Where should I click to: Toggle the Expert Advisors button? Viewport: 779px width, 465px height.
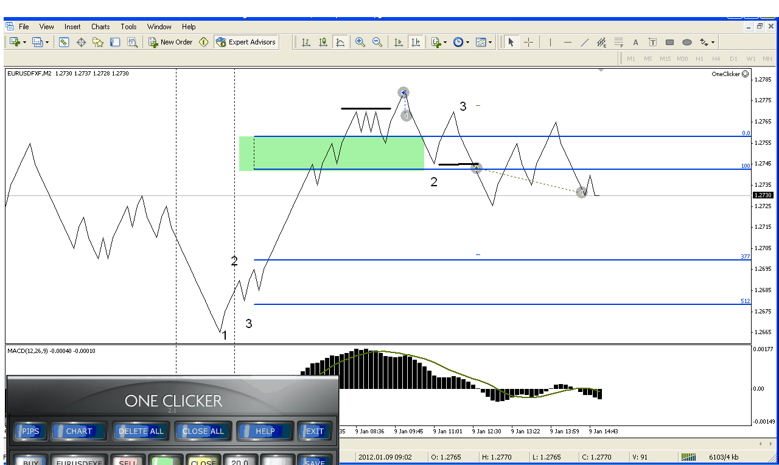[x=246, y=42]
